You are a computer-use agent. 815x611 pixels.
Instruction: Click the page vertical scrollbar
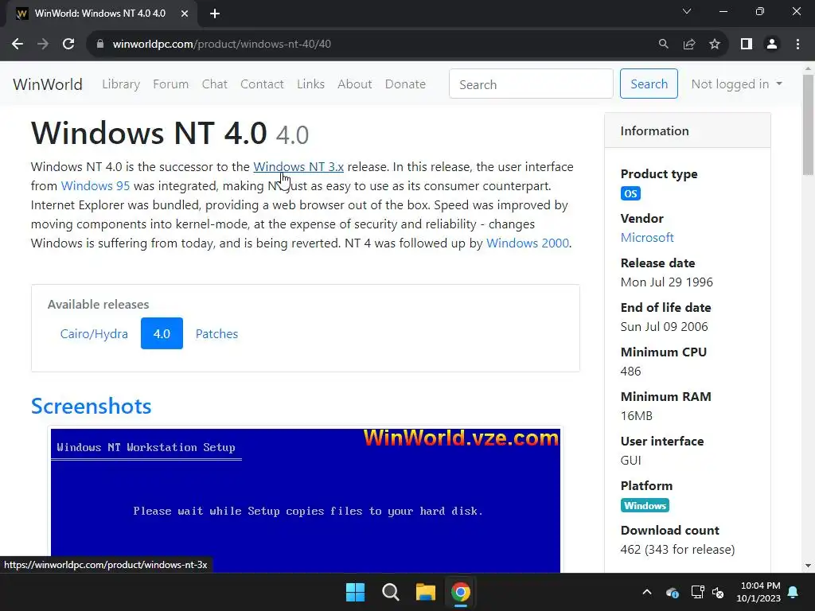[808, 125]
